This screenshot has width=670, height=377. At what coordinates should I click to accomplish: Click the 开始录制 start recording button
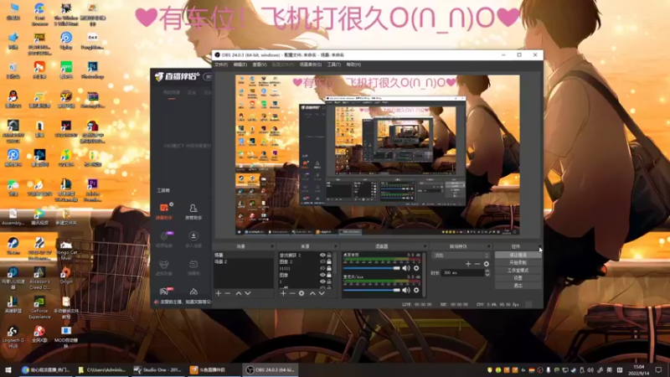click(518, 262)
